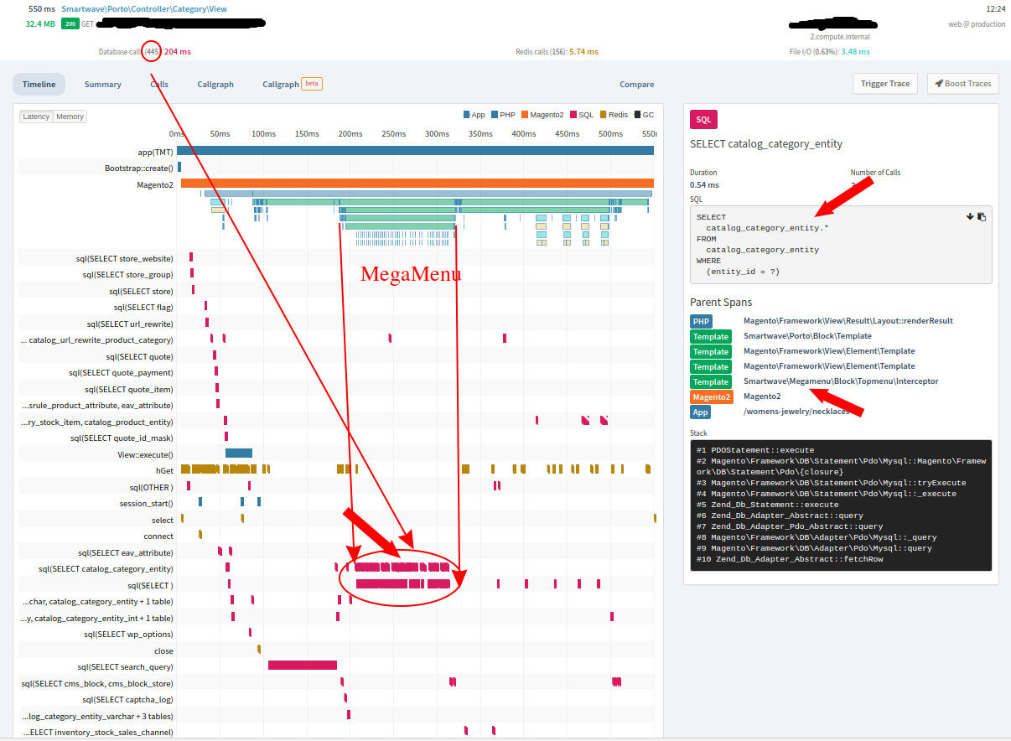Click the Database calls 204 ms value
The height and width of the screenshot is (741, 1011).
click(177, 52)
